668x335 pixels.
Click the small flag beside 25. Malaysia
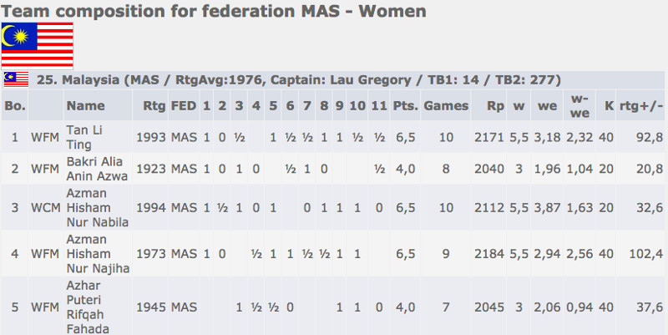pos(17,79)
